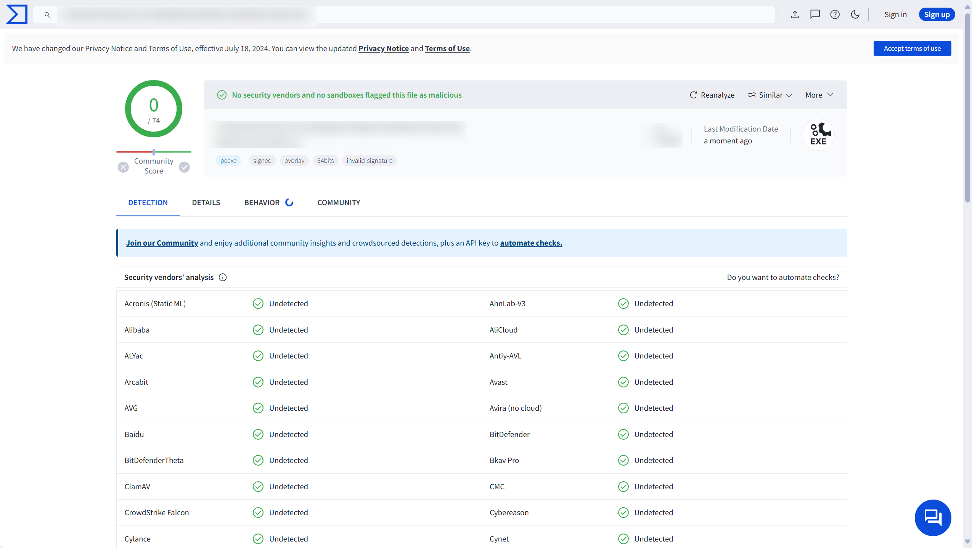Select the 64bits tag
972x548 pixels.
tap(325, 161)
